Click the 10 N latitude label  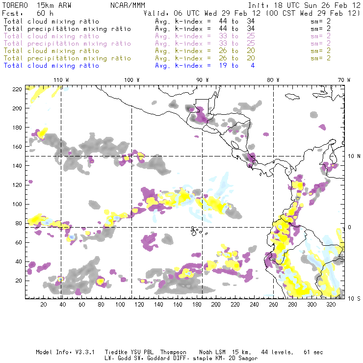coord(354,156)
